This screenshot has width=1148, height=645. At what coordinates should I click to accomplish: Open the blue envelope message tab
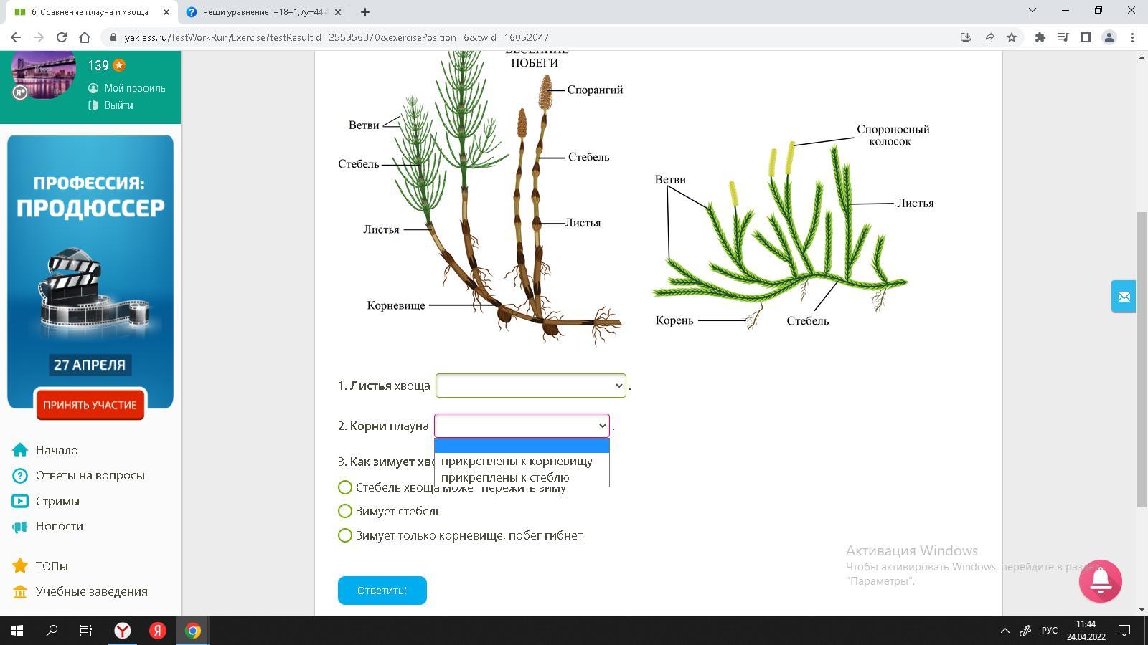coord(1124,297)
